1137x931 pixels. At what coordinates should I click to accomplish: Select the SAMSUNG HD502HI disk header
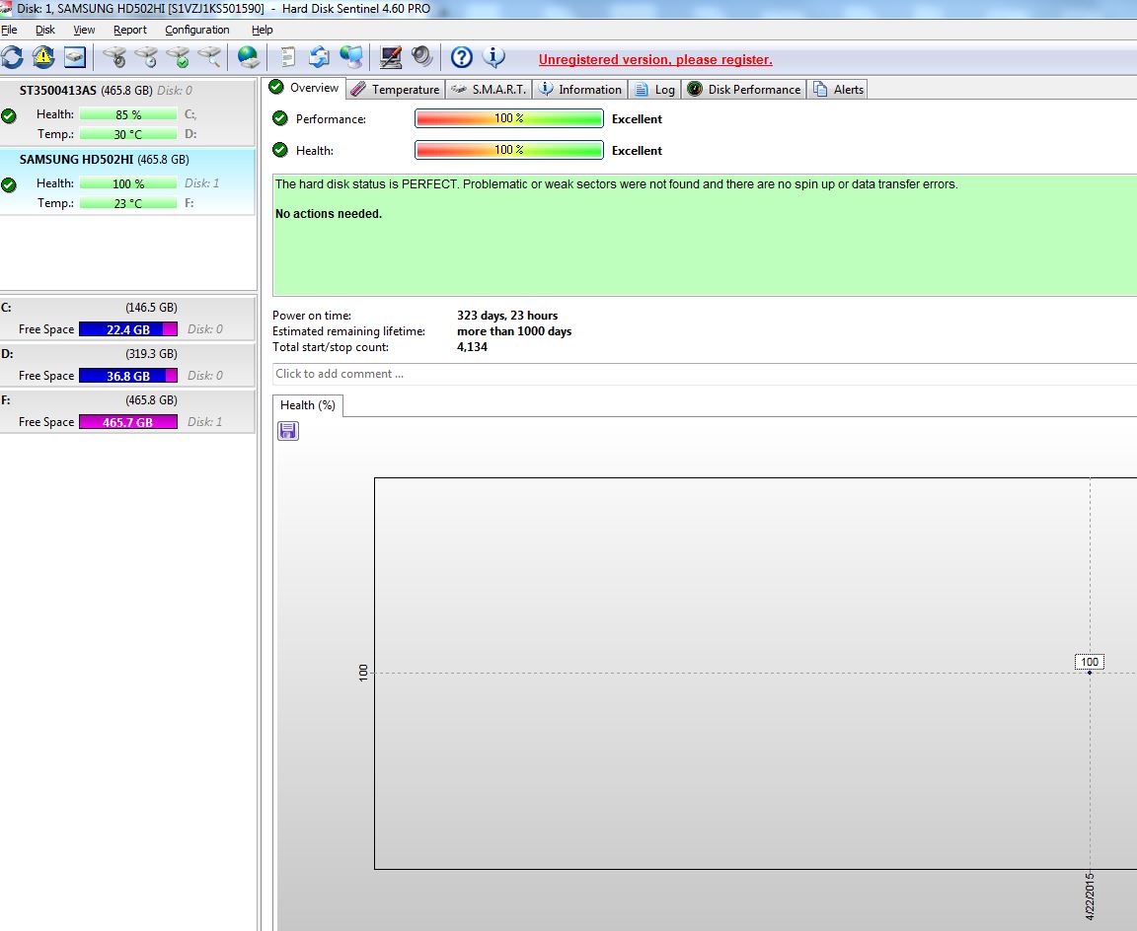(x=104, y=160)
